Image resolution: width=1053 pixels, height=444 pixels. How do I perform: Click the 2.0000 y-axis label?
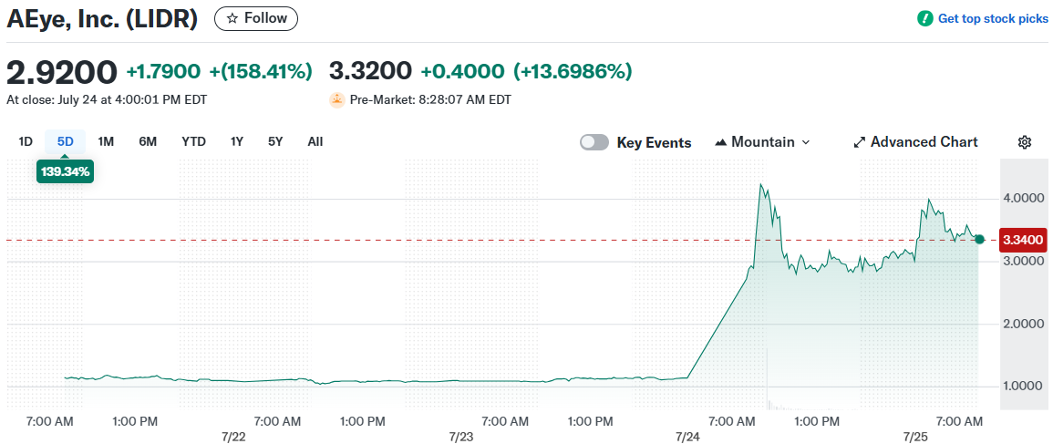(x=1024, y=324)
